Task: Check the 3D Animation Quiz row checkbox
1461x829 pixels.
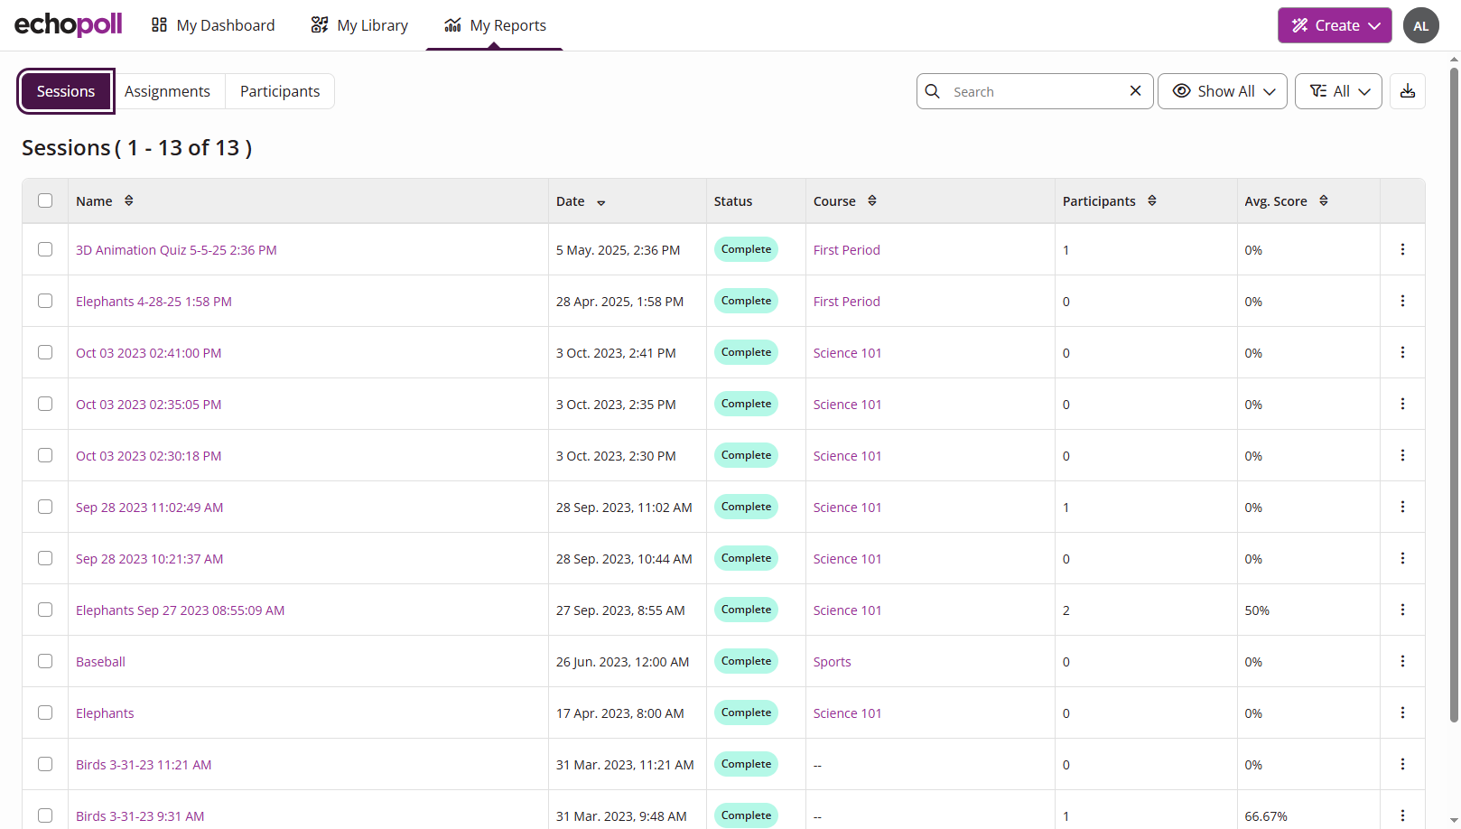Action: coord(45,249)
